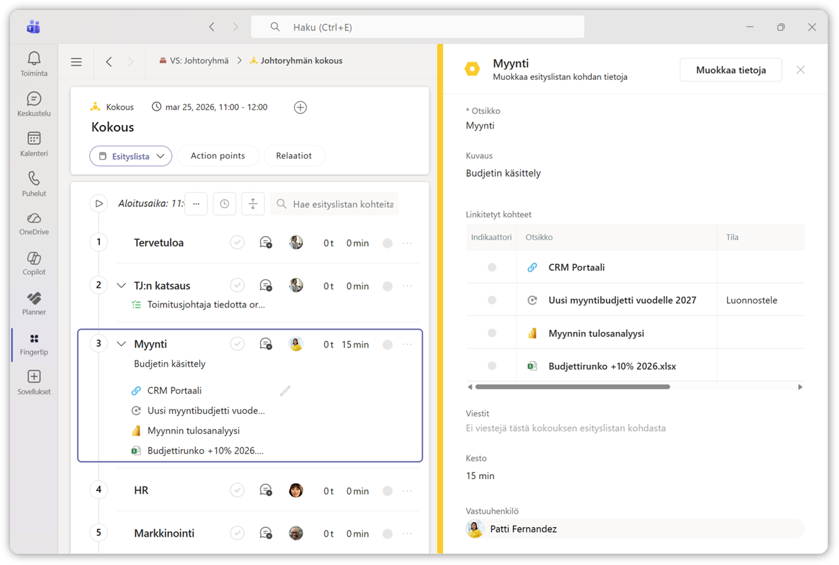Add comment icon on Myynti row
Image resolution: width=839 pixels, height=565 pixels.
click(266, 344)
